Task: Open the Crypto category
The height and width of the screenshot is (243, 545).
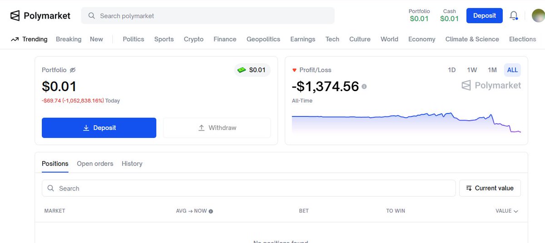Action: 193,39
